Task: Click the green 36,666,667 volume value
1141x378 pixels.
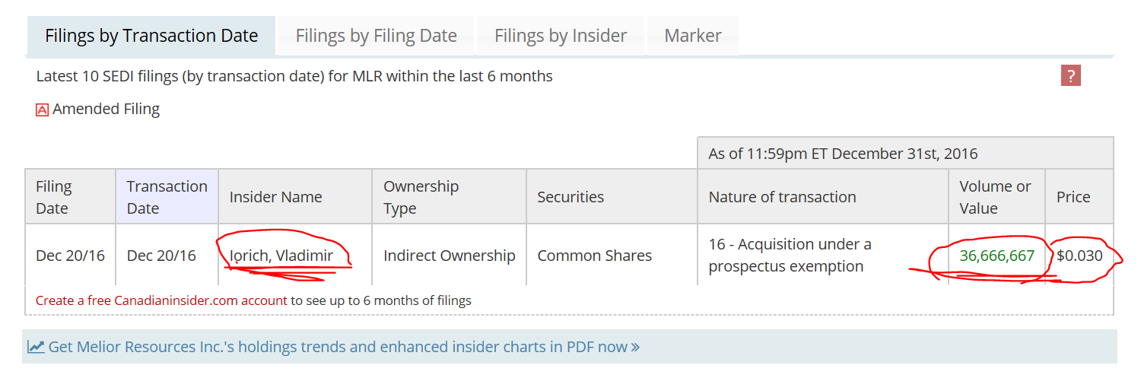Action: (996, 256)
